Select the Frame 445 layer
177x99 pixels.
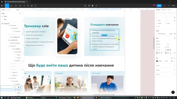(x=15, y=81)
